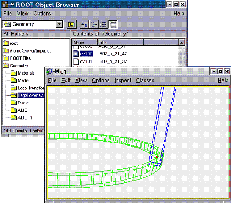Open the Classes menu

[145, 80]
